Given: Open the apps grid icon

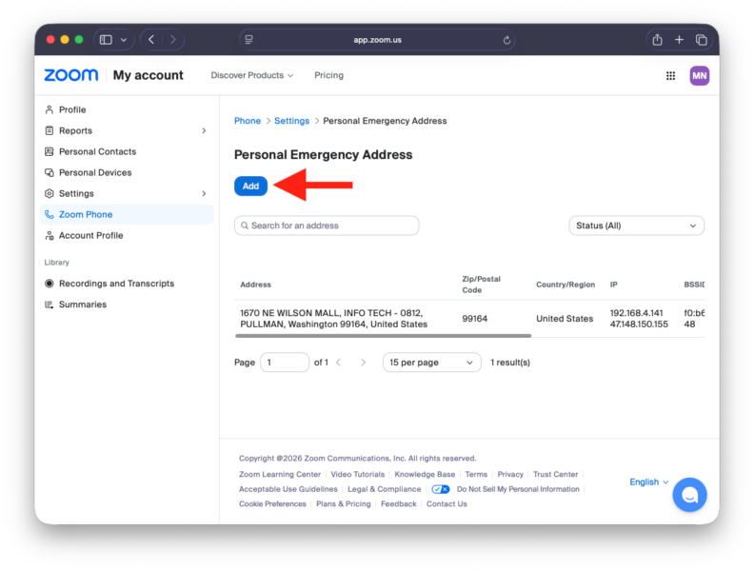Looking at the screenshot, I should tap(670, 75).
